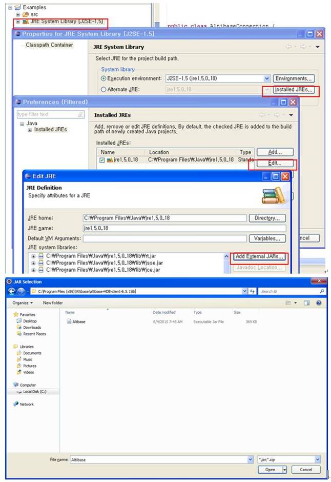Click the JRE name text field
This screenshot has height=482, width=331.
[184, 228]
